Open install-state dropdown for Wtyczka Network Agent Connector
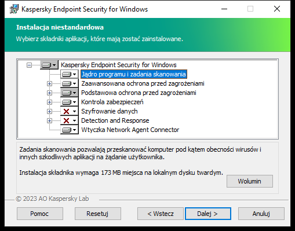The width and height of the screenshot is (295, 231). coord(70,130)
